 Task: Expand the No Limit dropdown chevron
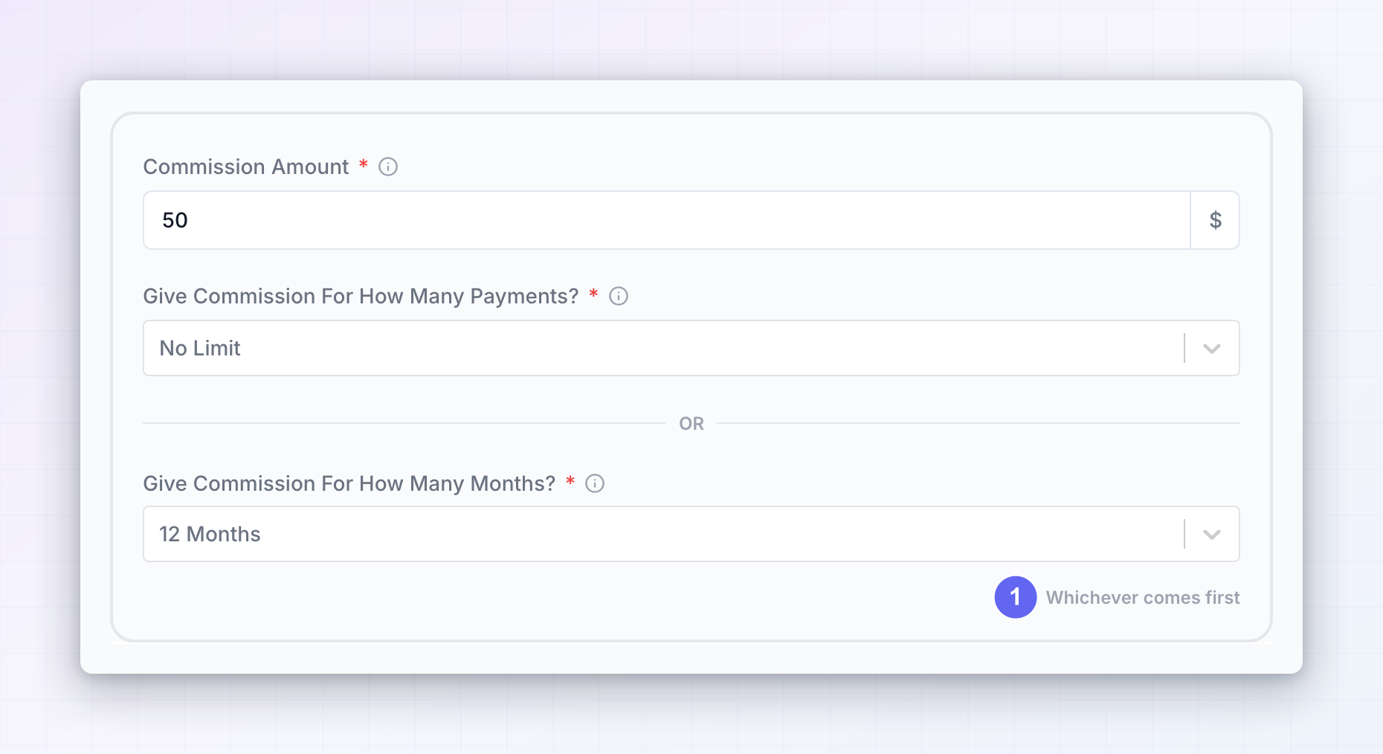point(1212,349)
